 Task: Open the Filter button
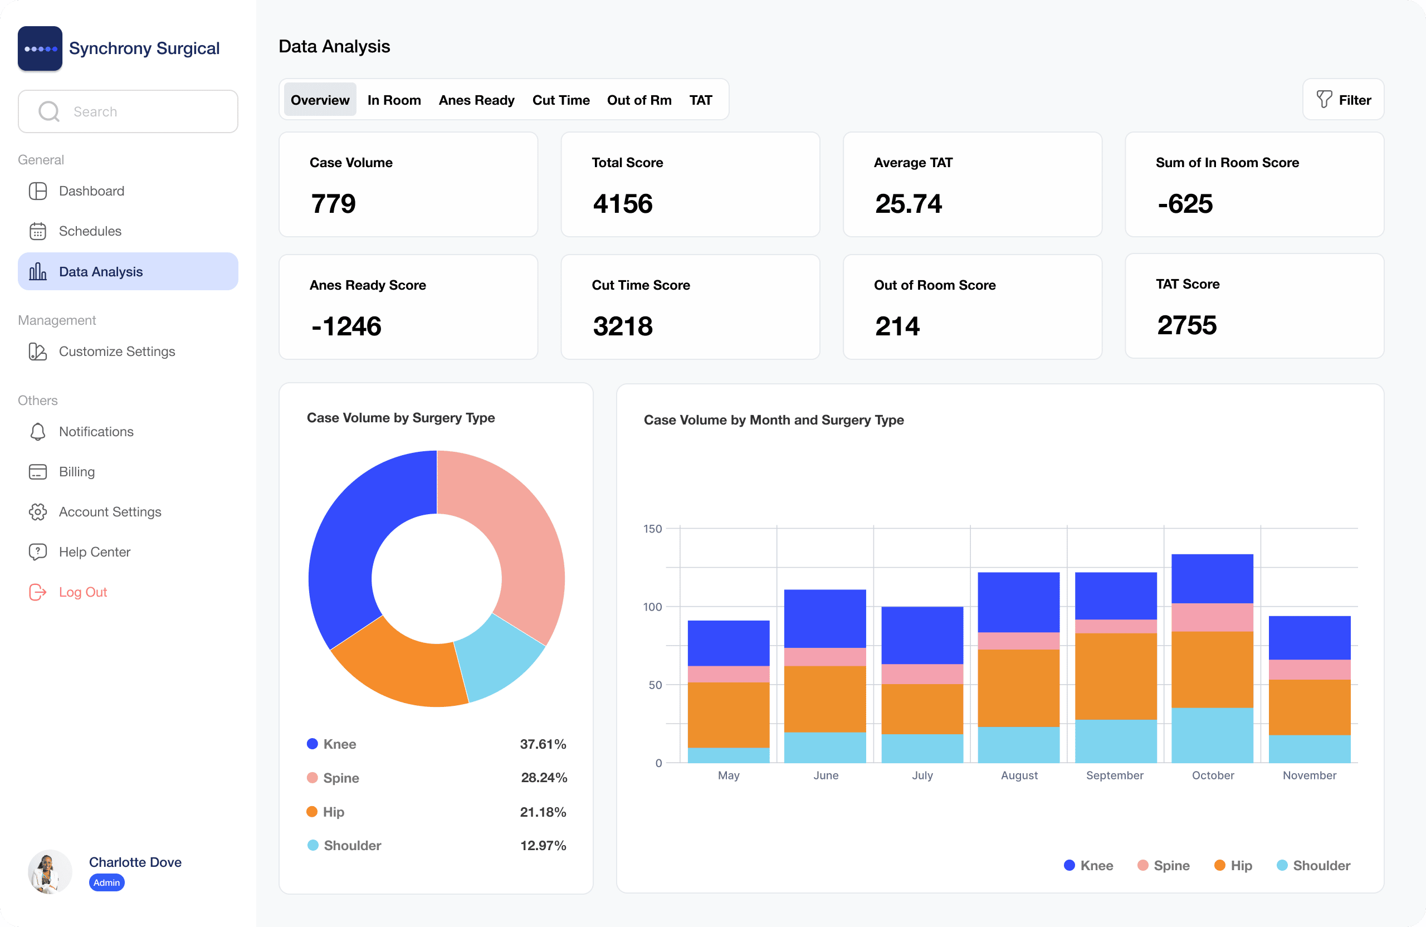click(x=1342, y=100)
